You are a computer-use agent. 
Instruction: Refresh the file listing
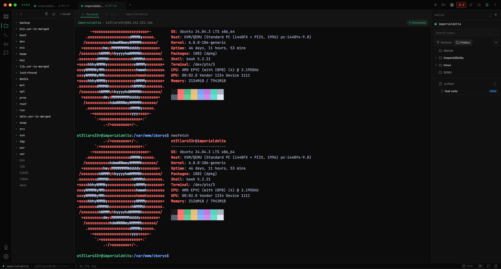tap(54, 14)
